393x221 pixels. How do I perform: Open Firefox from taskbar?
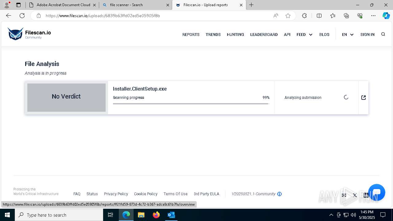tap(156, 215)
